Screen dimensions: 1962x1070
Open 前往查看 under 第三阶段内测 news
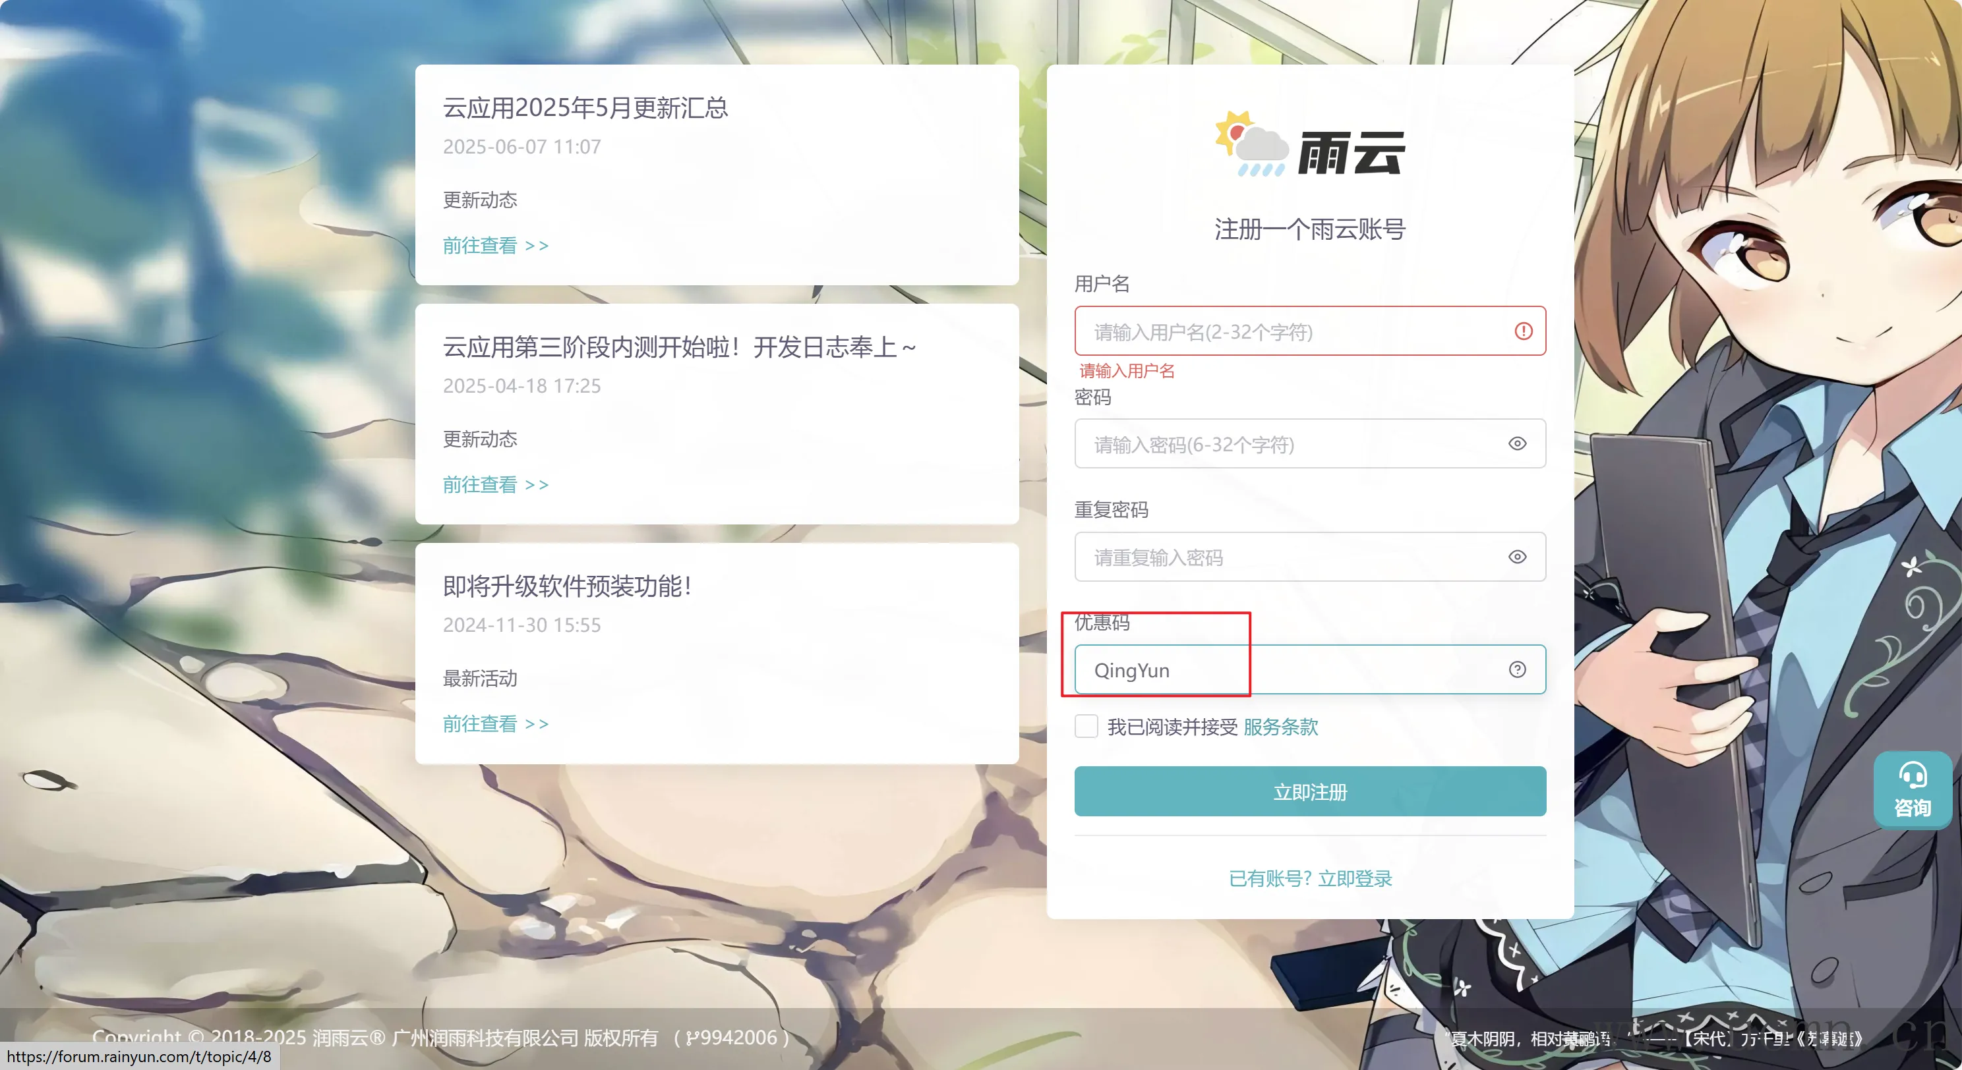pos(496,484)
